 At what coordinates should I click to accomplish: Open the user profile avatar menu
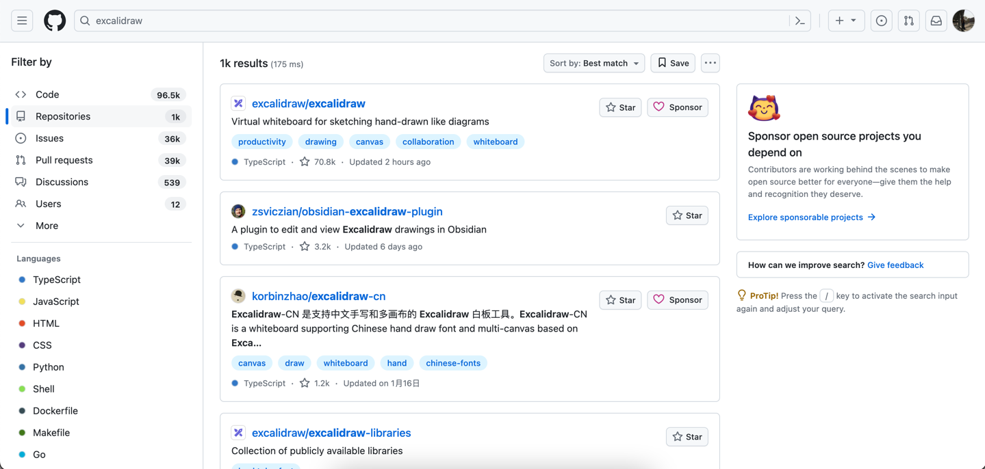tap(963, 21)
